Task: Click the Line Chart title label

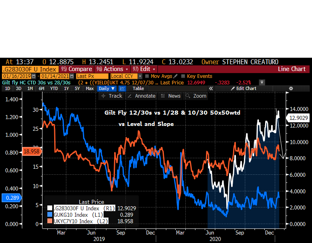Action: (x=291, y=69)
